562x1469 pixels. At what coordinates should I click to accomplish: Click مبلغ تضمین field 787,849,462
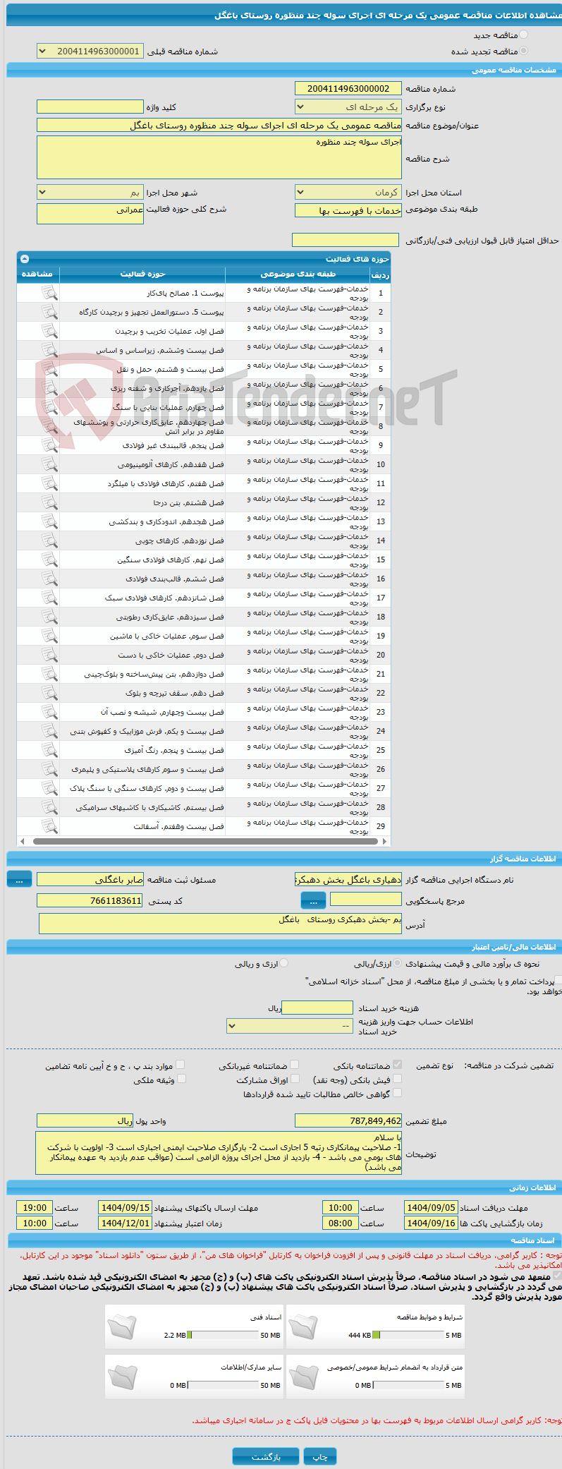click(x=348, y=1120)
